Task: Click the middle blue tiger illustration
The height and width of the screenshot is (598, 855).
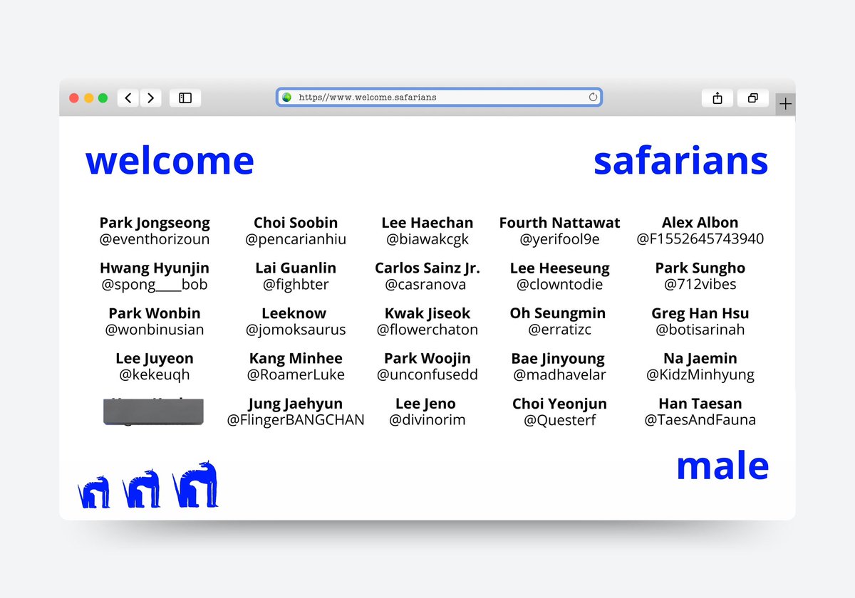Action: 141,488
